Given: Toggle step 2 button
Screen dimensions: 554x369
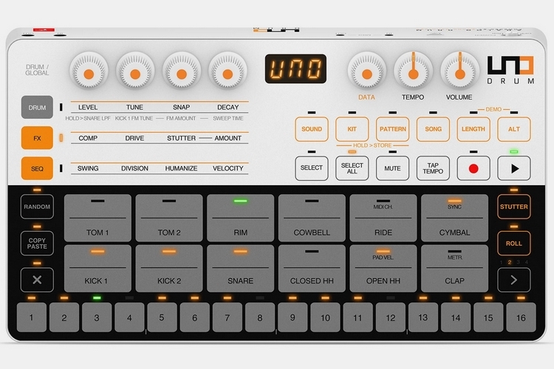Looking at the screenshot, I should (x=64, y=317).
